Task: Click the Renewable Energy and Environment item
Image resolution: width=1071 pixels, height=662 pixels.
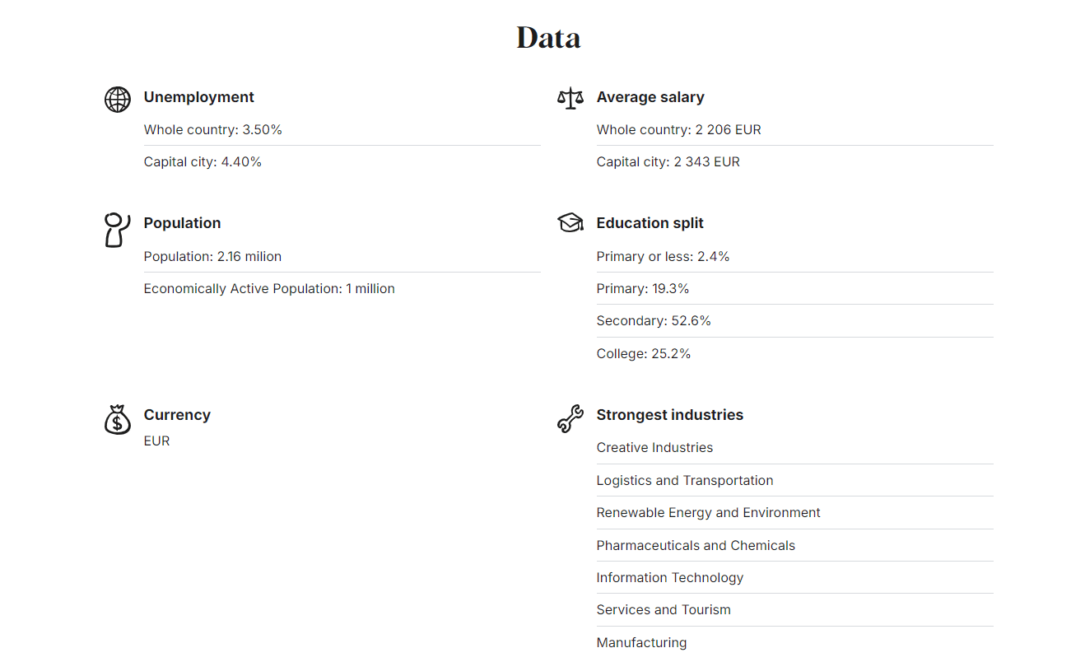Action: [795, 512]
